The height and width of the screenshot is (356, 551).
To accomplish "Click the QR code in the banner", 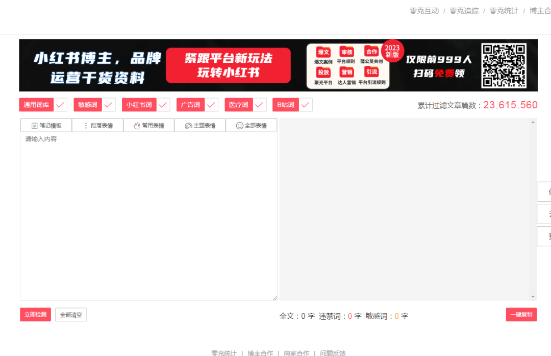I will (504, 65).
